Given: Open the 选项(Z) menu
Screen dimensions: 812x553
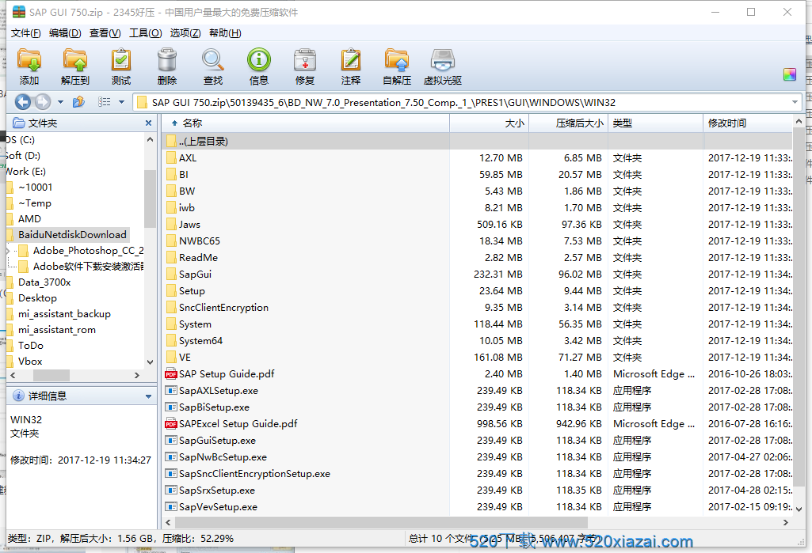Looking at the screenshot, I should pyautogui.click(x=185, y=33).
